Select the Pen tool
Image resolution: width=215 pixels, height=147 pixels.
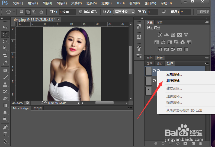5,127
